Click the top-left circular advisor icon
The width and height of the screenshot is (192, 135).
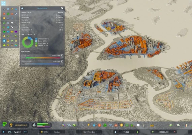coord(3,3)
